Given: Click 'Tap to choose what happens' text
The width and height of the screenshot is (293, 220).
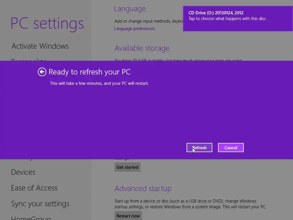Looking at the screenshot, I should (x=227, y=19).
